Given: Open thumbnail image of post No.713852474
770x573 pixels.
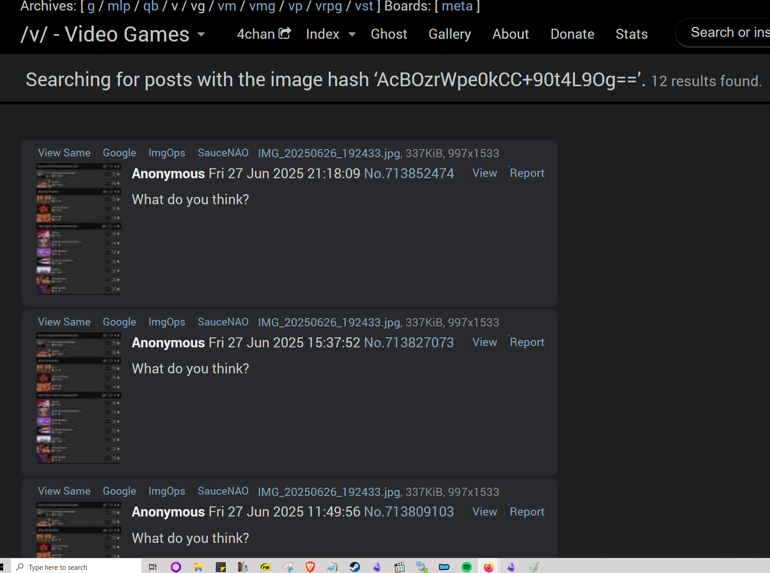Looking at the screenshot, I should pyautogui.click(x=78, y=229).
